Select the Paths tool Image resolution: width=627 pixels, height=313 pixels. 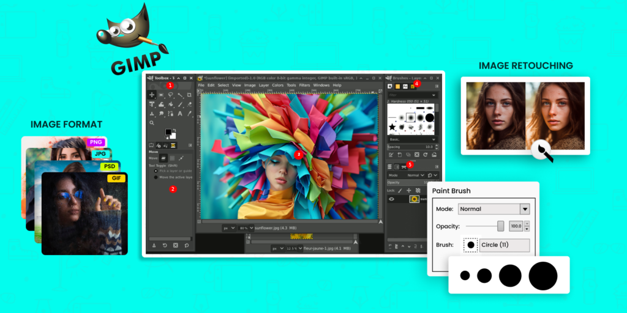pos(170,113)
